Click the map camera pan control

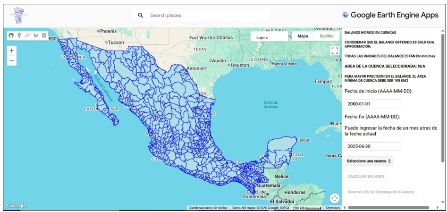tap(334, 198)
